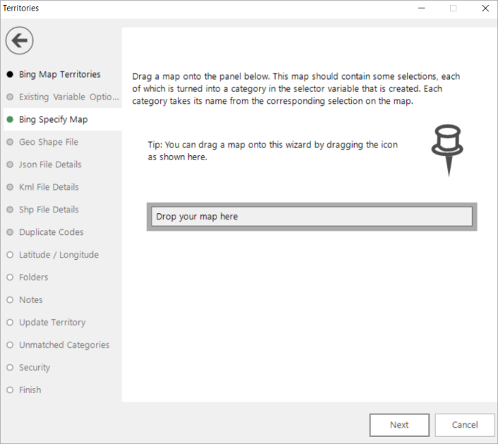Click the black bullet beside Bing Map Territories
The height and width of the screenshot is (444, 498).
pos(10,74)
